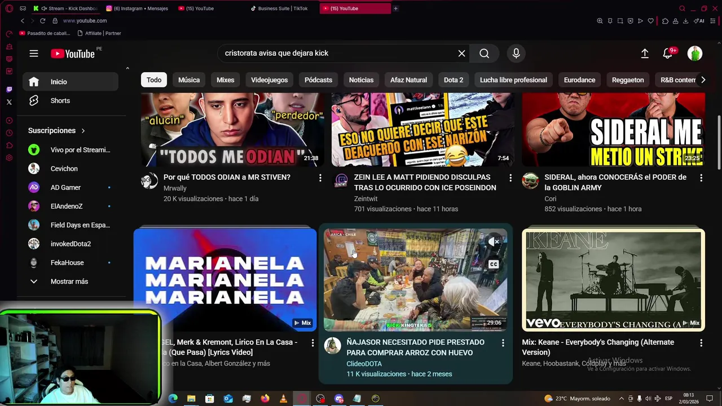This screenshot has width=722, height=406.
Task: Open the MARIANELA mix thumbnail
Action: (x=225, y=280)
